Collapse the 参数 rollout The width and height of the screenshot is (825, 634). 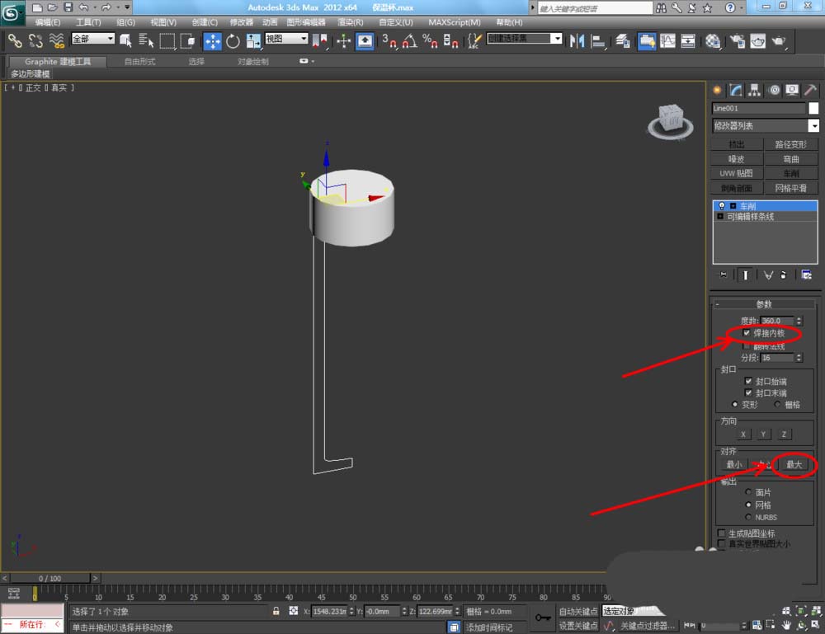[764, 304]
